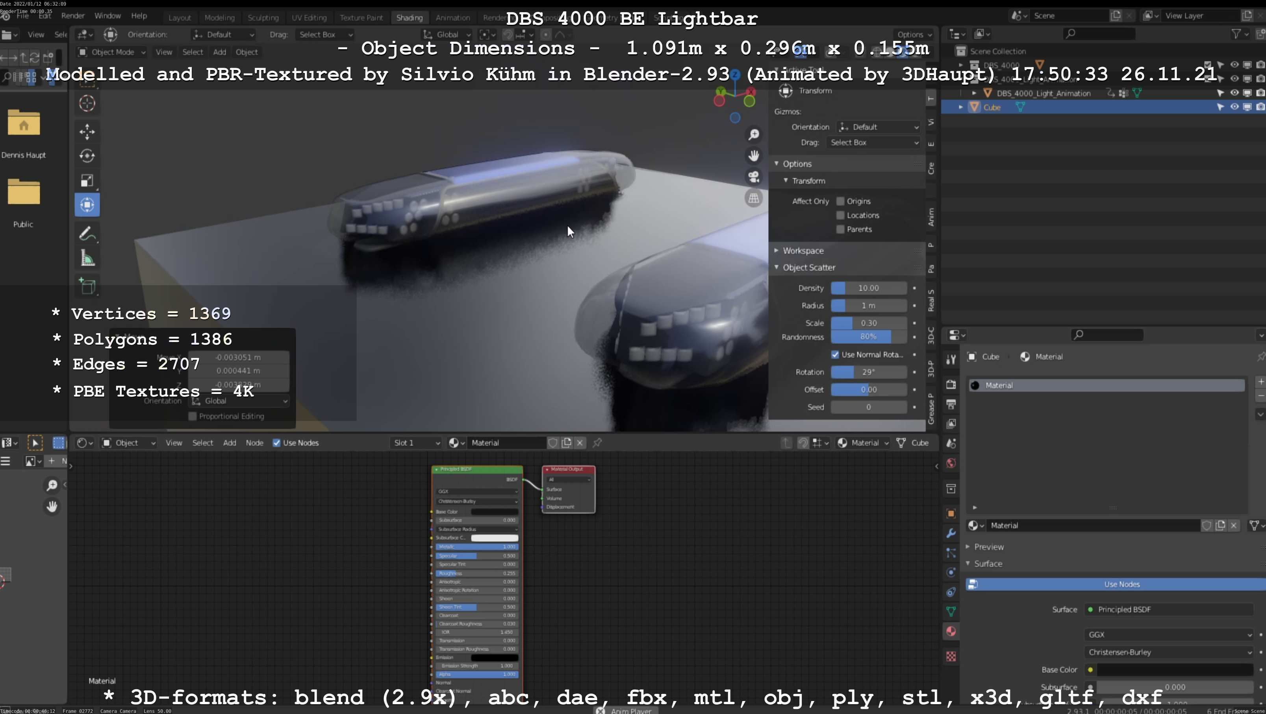Viewport: 1266px width, 714px height.
Task: Open the home folder icon
Action: 24,122
